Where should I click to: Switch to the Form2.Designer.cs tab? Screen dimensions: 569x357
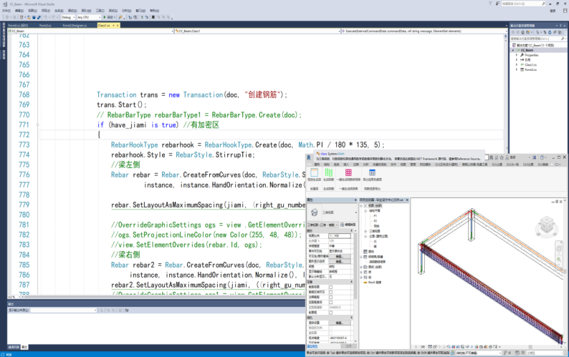(x=75, y=25)
